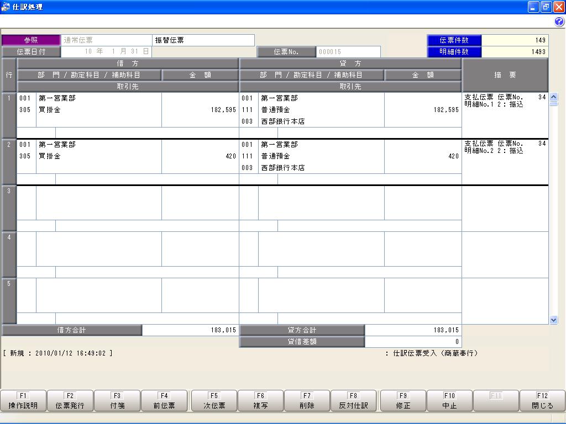Go to previous slip with F4 前伝票
This screenshot has height=424, width=566.
click(x=164, y=401)
